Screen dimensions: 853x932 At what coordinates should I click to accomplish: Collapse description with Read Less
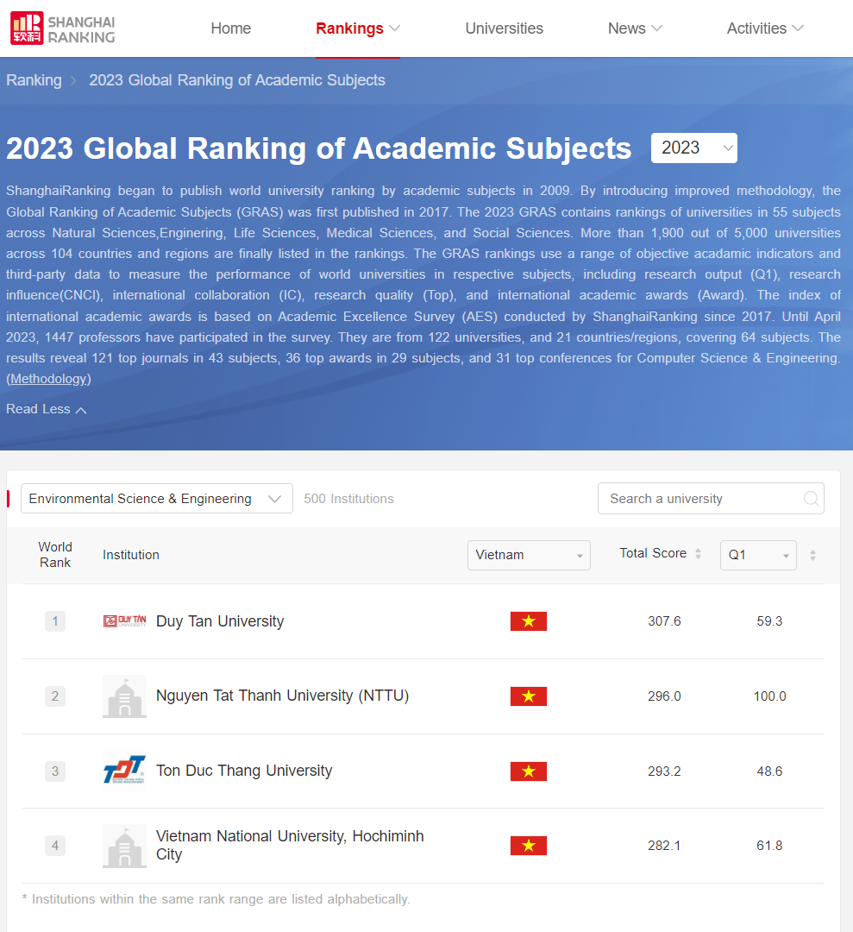coord(47,409)
